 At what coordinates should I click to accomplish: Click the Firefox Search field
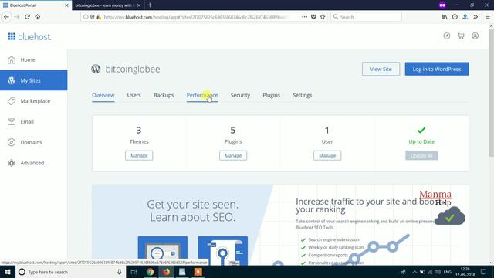pyautogui.click(x=366, y=17)
